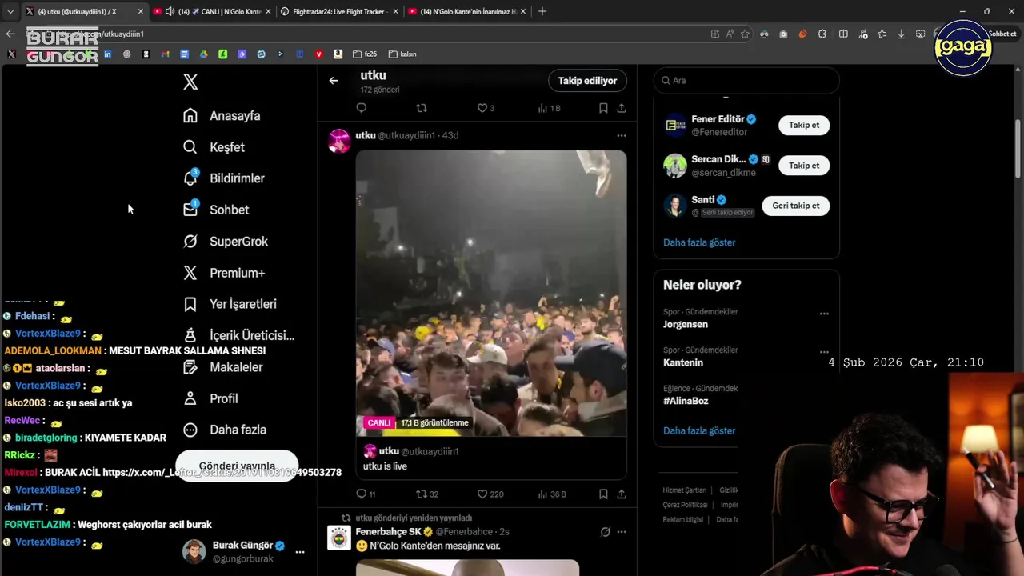Click the Edge screenshot camera extension icon

783,34
